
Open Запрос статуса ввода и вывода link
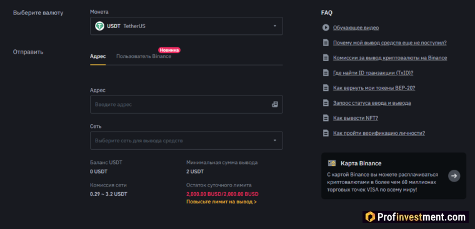tap(372, 103)
